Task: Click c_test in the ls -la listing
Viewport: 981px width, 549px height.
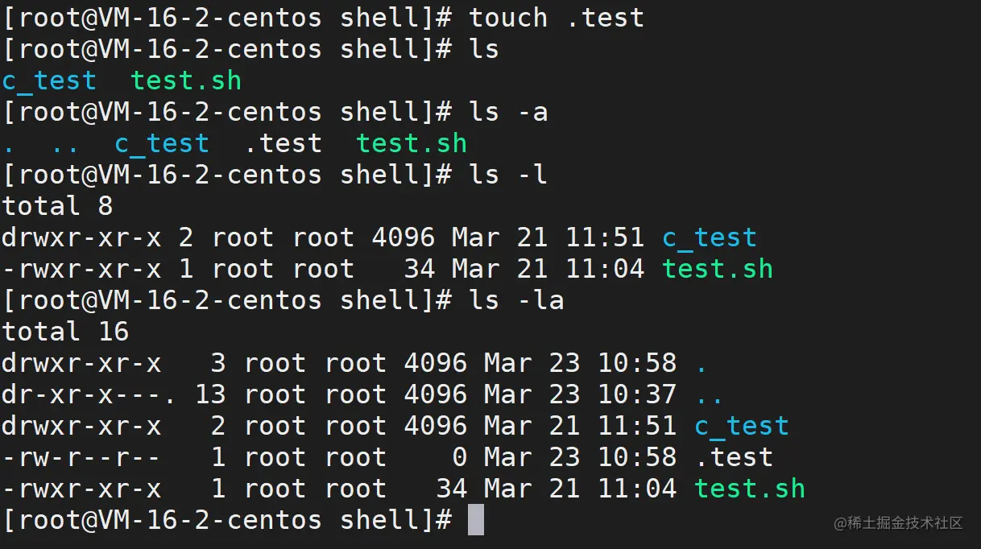Action: coord(742,426)
